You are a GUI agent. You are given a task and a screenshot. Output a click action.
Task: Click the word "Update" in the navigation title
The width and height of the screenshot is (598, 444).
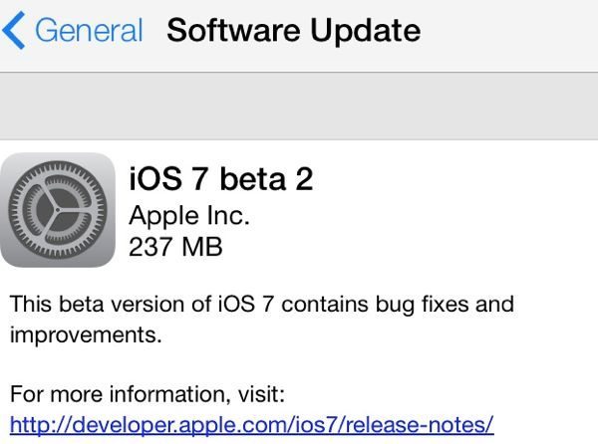point(366,32)
